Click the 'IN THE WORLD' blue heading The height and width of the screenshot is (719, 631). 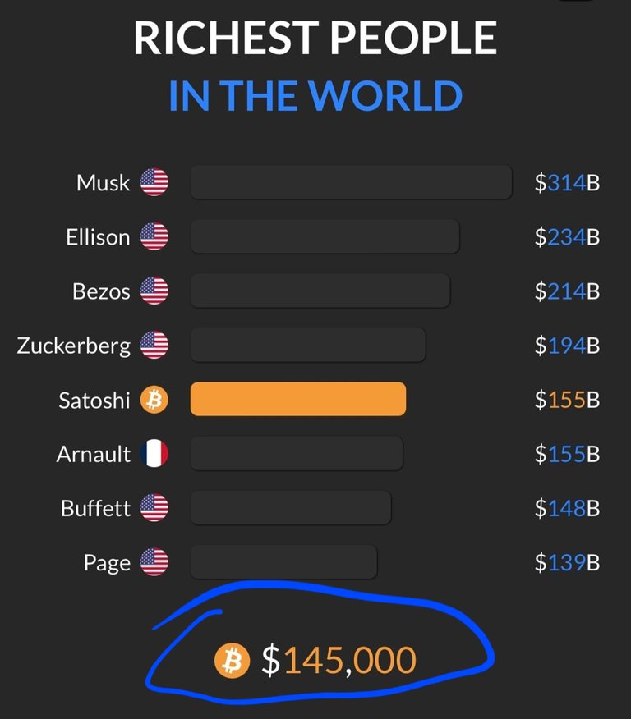point(315,96)
